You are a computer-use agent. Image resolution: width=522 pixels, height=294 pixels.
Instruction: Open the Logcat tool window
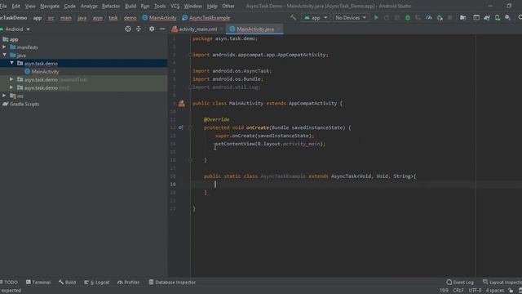[x=97, y=283]
